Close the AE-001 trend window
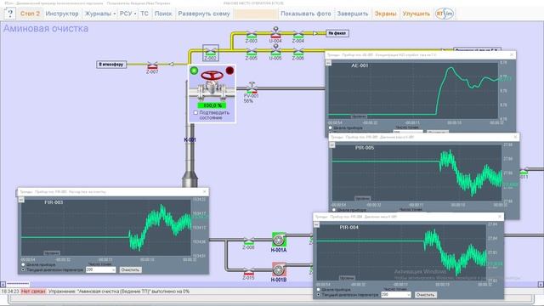Screen dimensions: 544x306 [512, 54]
